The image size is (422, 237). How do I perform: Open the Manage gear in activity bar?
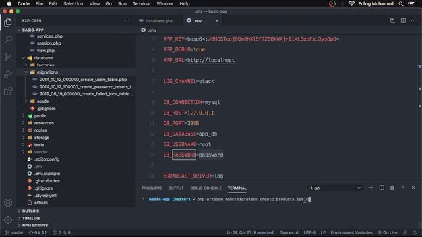click(x=8, y=220)
